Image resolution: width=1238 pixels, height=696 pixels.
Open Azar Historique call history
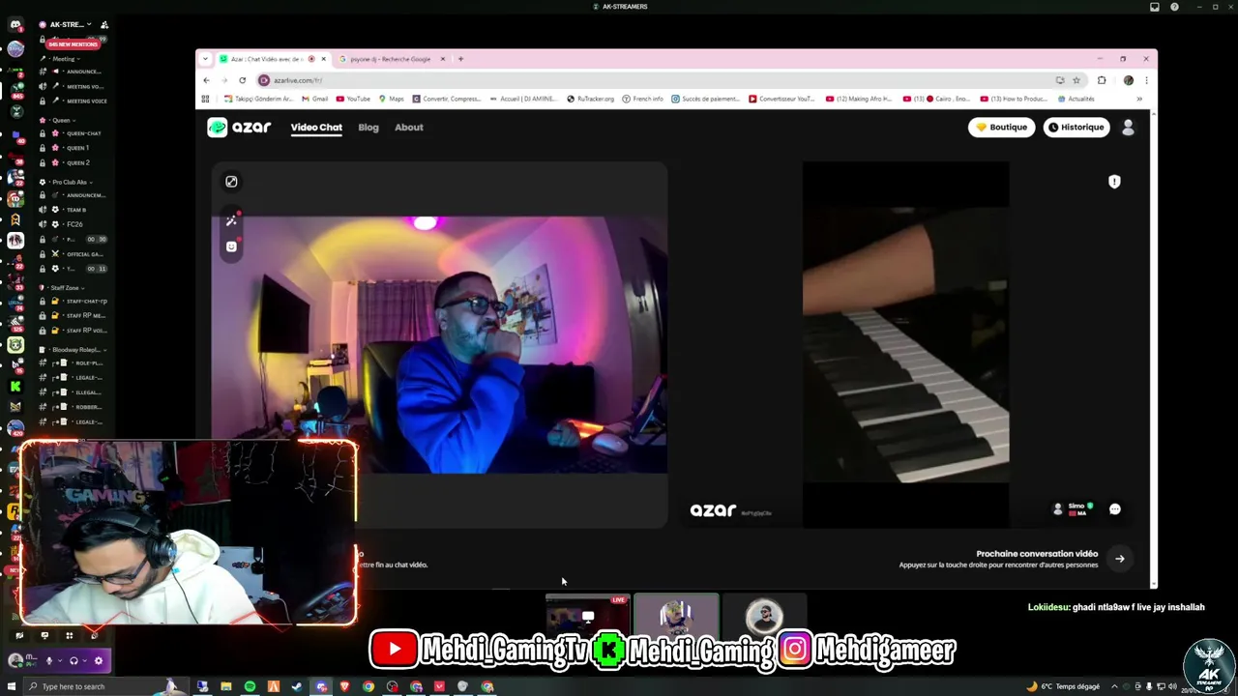[1076, 127]
